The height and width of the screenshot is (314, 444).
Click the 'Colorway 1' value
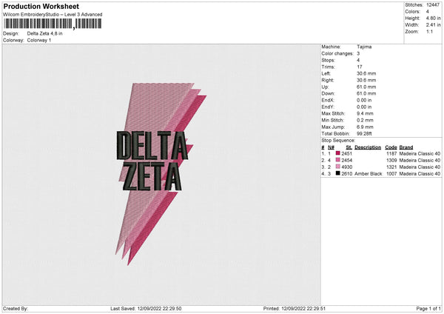coord(39,40)
